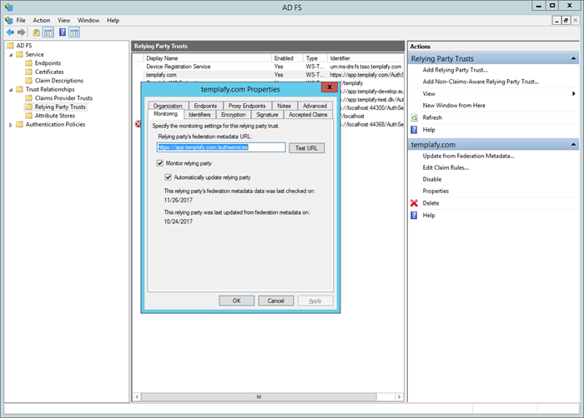Click the Display Name column header
Viewport: 584px width, 418px height.
208,58
